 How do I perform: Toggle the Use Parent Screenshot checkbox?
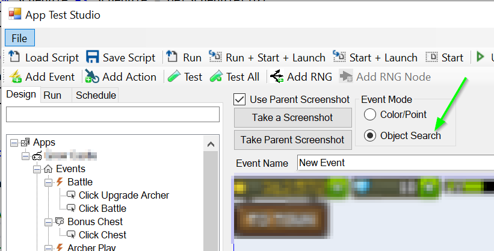pyautogui.click(x=239, y=99)
